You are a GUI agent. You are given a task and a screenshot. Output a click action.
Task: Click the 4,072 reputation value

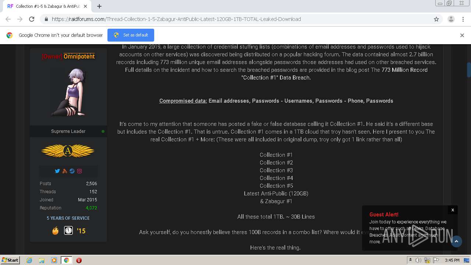click(91, 208)
